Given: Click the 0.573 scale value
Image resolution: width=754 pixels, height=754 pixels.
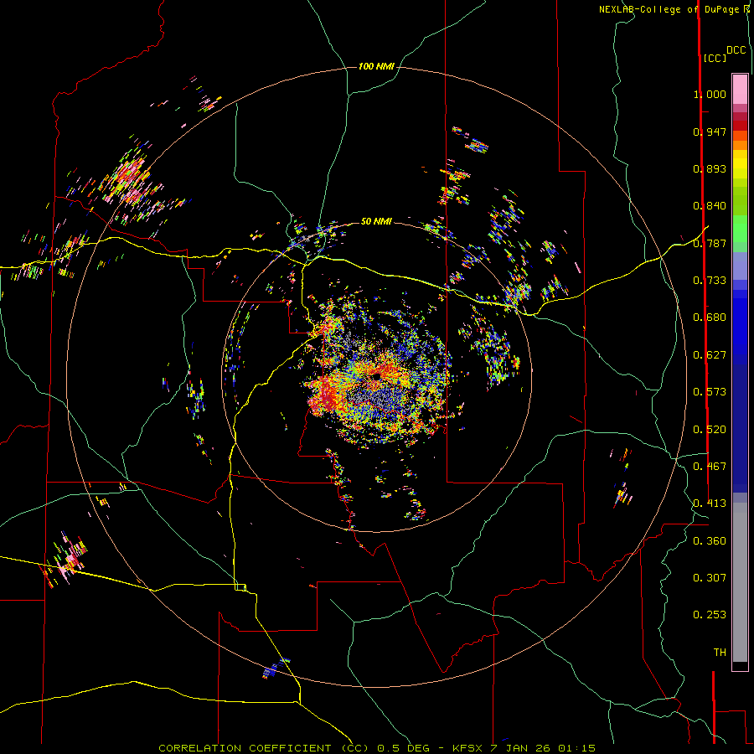Looking at the screenshot, I should point(710,392).
